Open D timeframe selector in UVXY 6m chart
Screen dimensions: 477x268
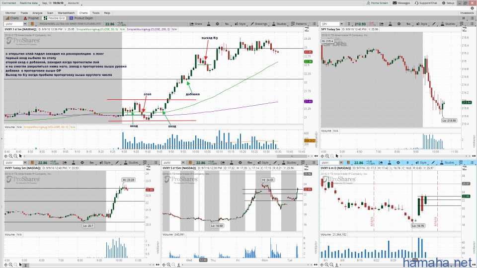[x=407, y=163]
